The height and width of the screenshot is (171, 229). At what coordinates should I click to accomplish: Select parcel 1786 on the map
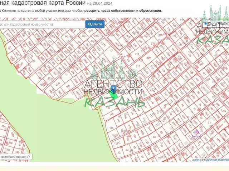pyautogui.click(x=160, y=35)
